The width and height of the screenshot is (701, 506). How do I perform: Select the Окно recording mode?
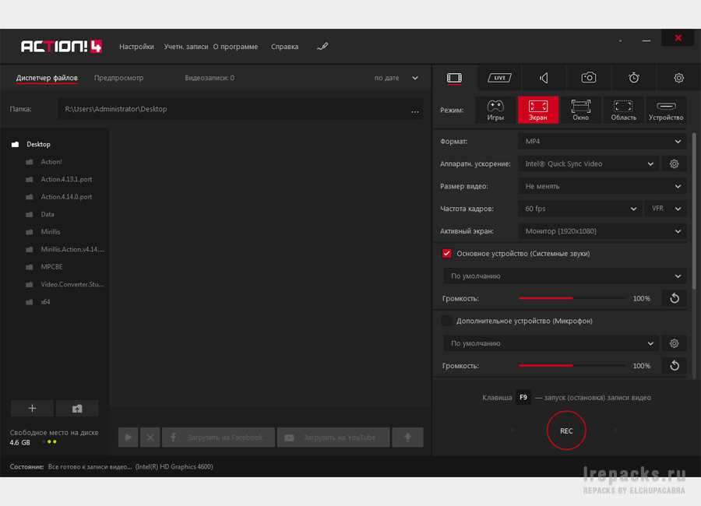(580, 110)
